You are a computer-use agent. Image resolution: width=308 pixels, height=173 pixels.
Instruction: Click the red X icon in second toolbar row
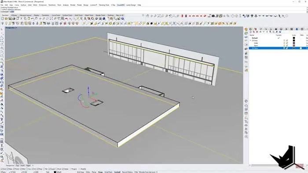pos(65,23)
